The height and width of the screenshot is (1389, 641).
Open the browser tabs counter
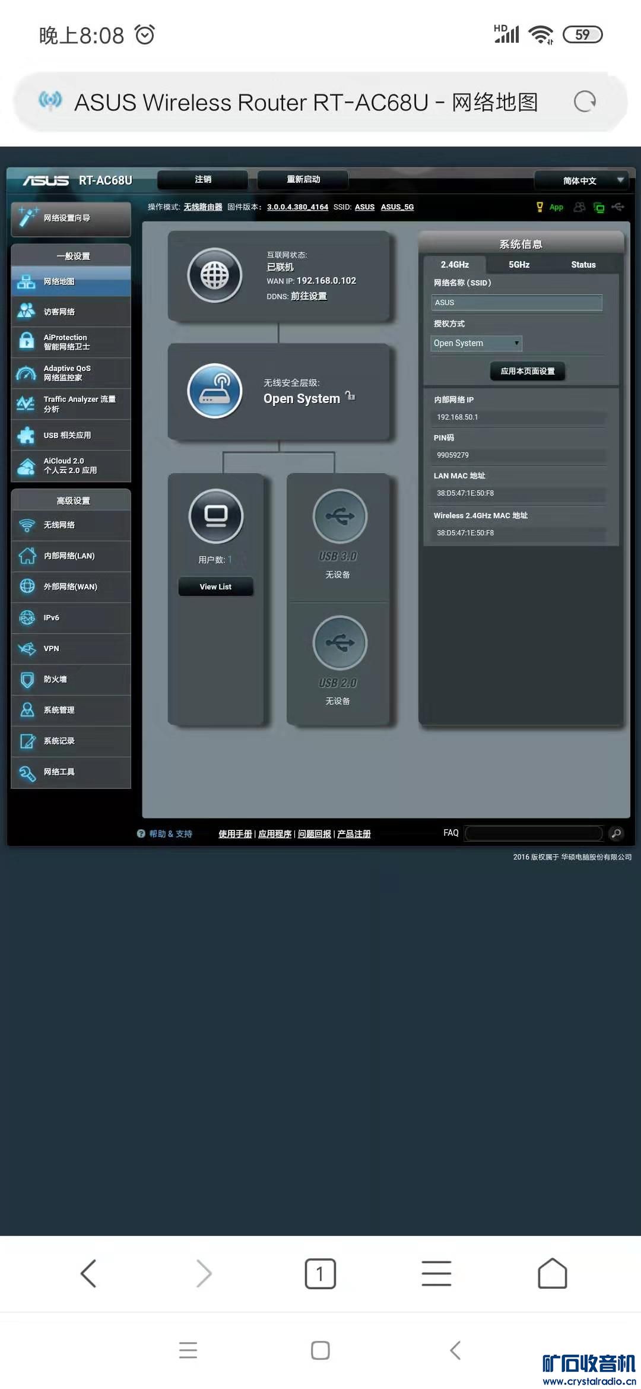(320, 1274)
